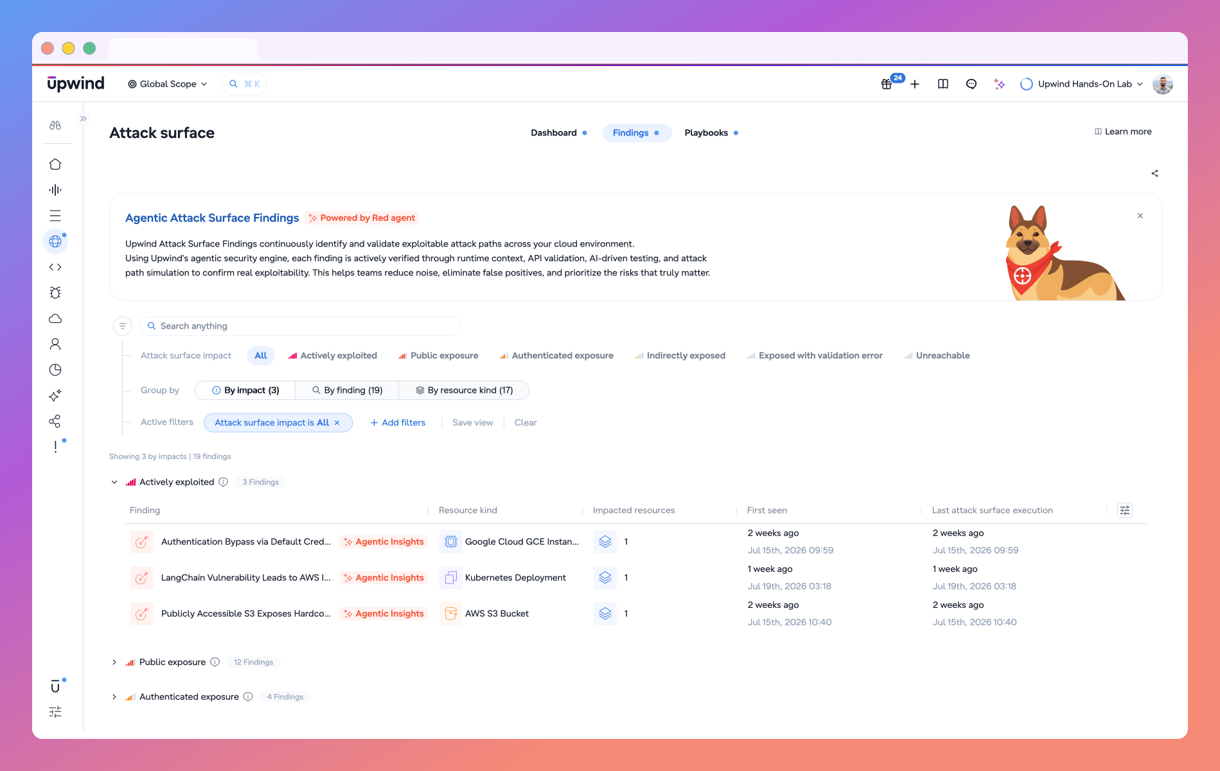Screen dimensions: 1220x771
Task: Open Publicly Accessible S3 Exposes Hardco finding
Action: 246,614
